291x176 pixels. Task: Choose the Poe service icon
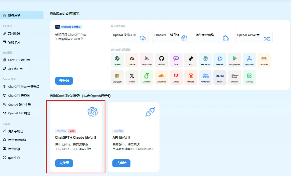[x=176, y=60]
